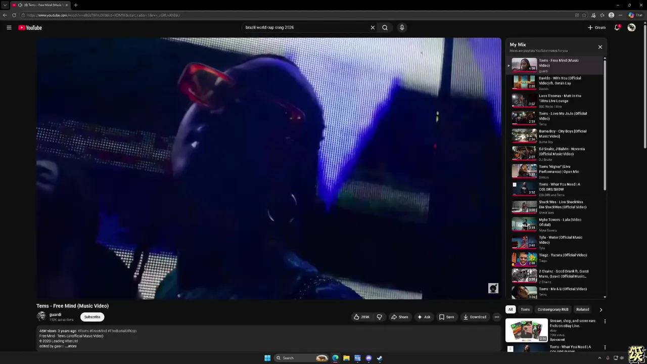Image resolution: width=647 pixels, height=364 pixels.
Task: Open the eBay Live sponsored thumbnail
Action: click(x=527, y=330)
